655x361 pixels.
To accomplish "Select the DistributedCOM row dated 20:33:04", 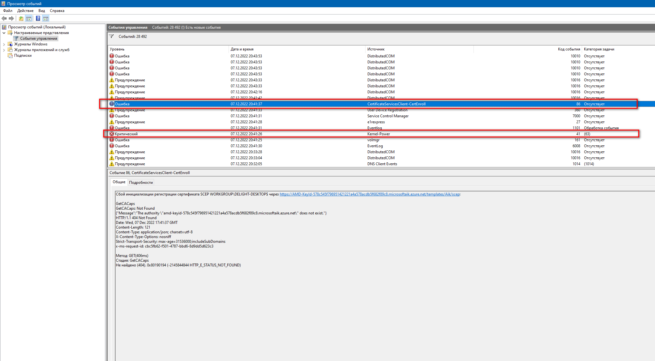I will point(381,158).
